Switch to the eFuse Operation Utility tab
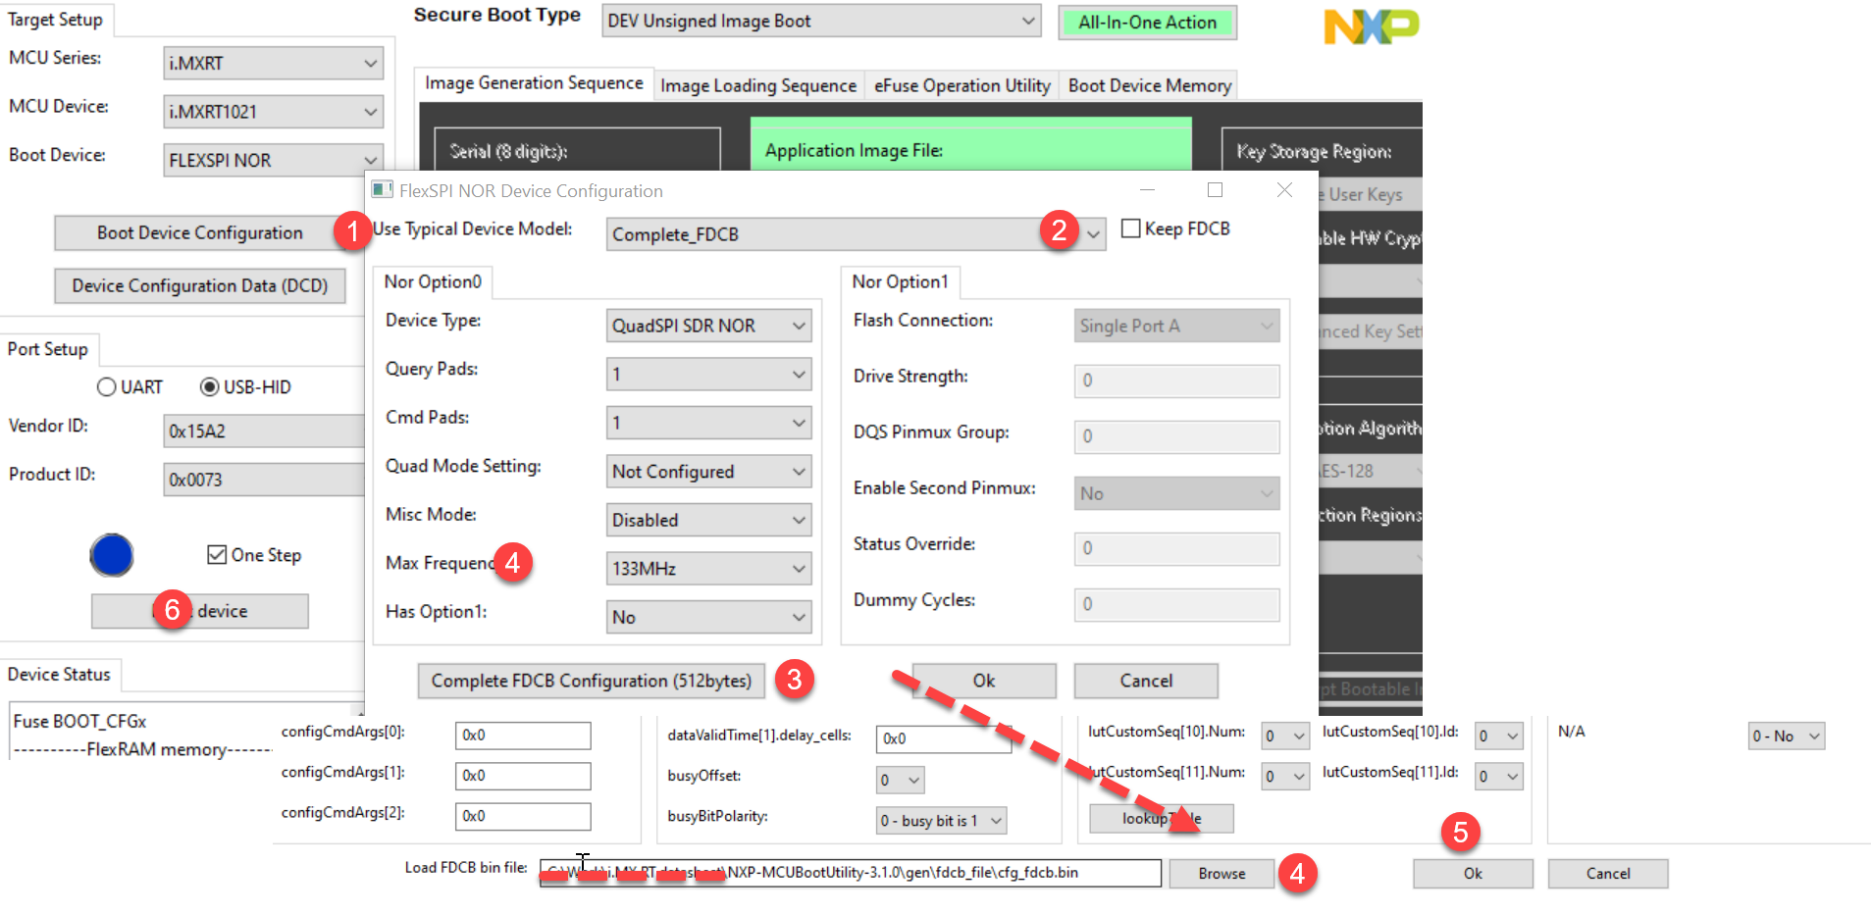The width and height of the screenshot is (1871, 914). tap(961, 85)
